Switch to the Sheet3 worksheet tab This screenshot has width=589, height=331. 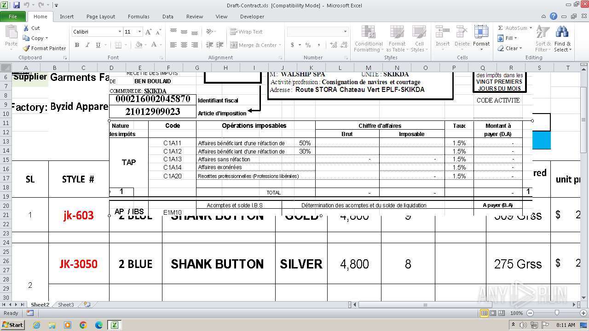[x=66, y=305]
